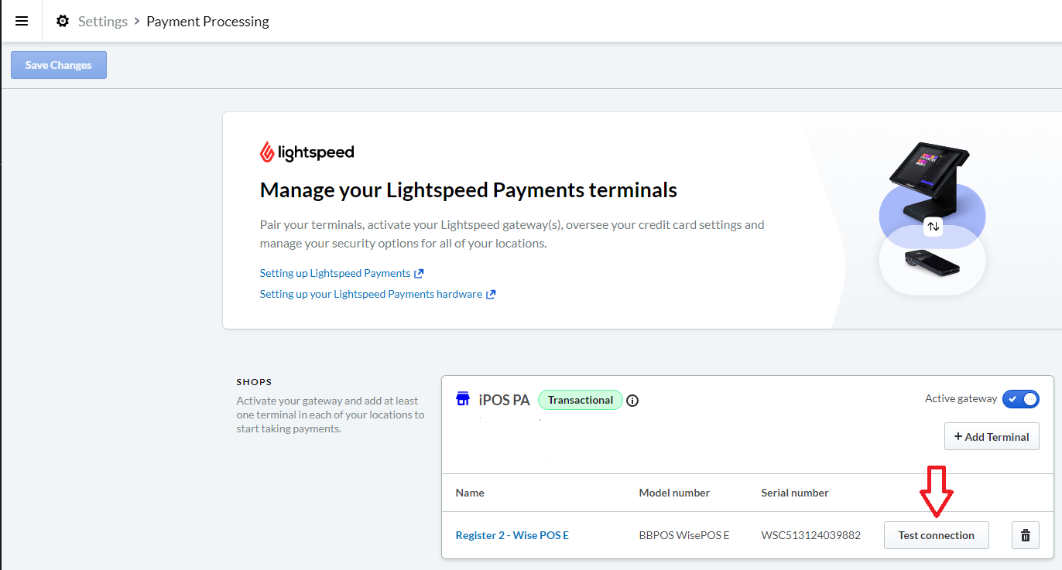Viewport: 1062px width, 570px height.
Task: Click the Save Changes button
Action: (x=59, y=65)
